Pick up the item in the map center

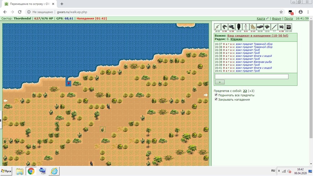(x=103, y=130)
